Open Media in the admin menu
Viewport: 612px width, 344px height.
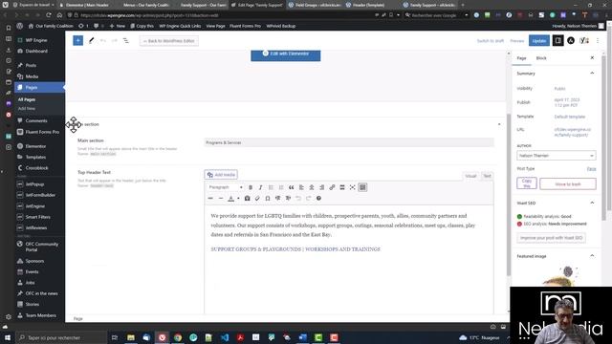[x=32, y=76]
